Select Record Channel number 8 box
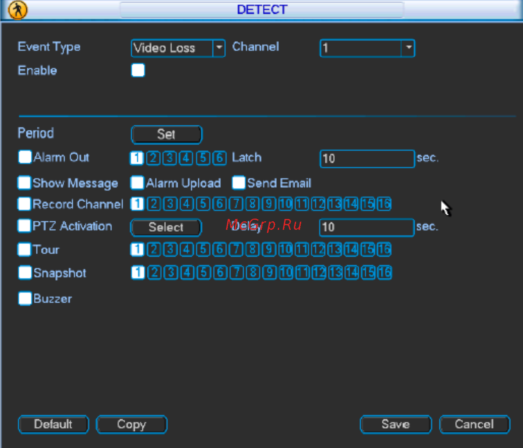 (x=252, y=204)
